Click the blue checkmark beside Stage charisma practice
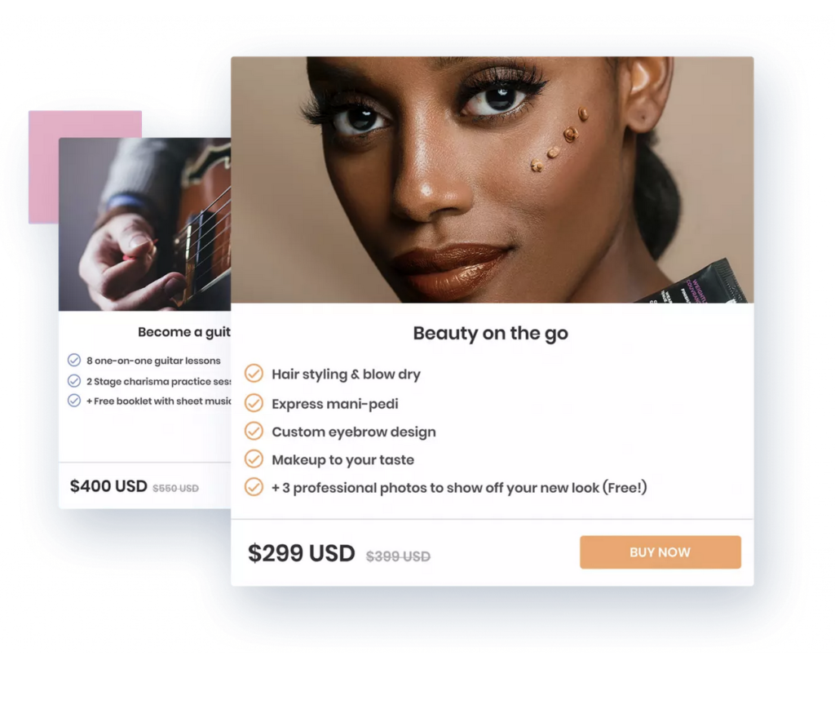This screenshot has width=835, height=718. click(x=74, y=381)
